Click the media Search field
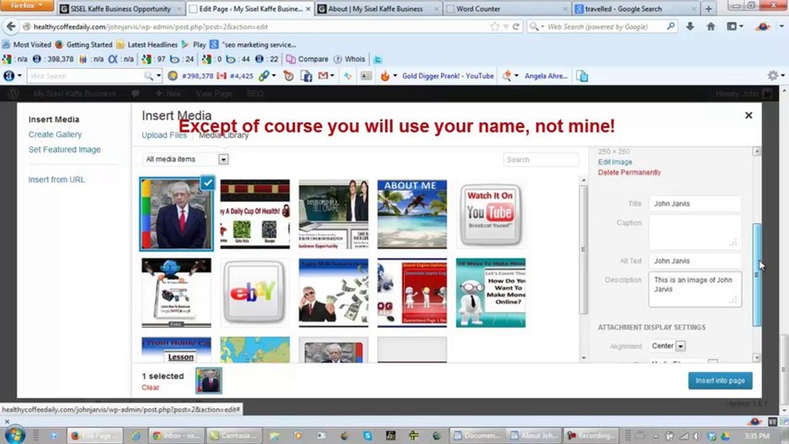Image resolution: width=789 pixels, height=444 pixels. (x=541, y=160)
